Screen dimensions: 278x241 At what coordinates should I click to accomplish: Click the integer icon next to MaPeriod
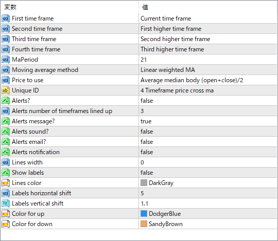(x=6, y=60)
